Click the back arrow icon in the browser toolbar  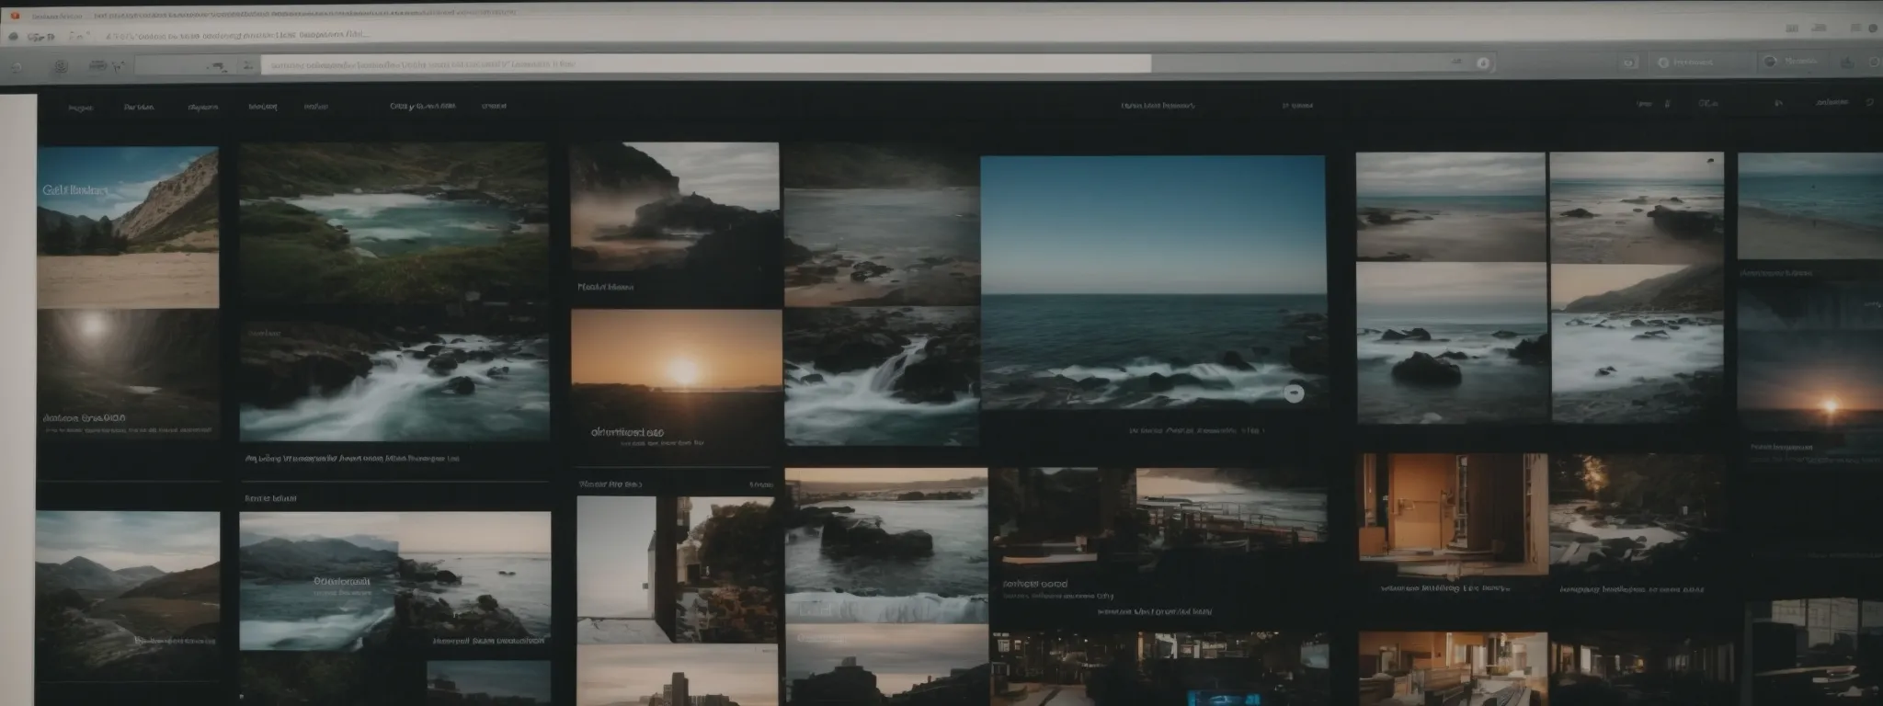16,66
